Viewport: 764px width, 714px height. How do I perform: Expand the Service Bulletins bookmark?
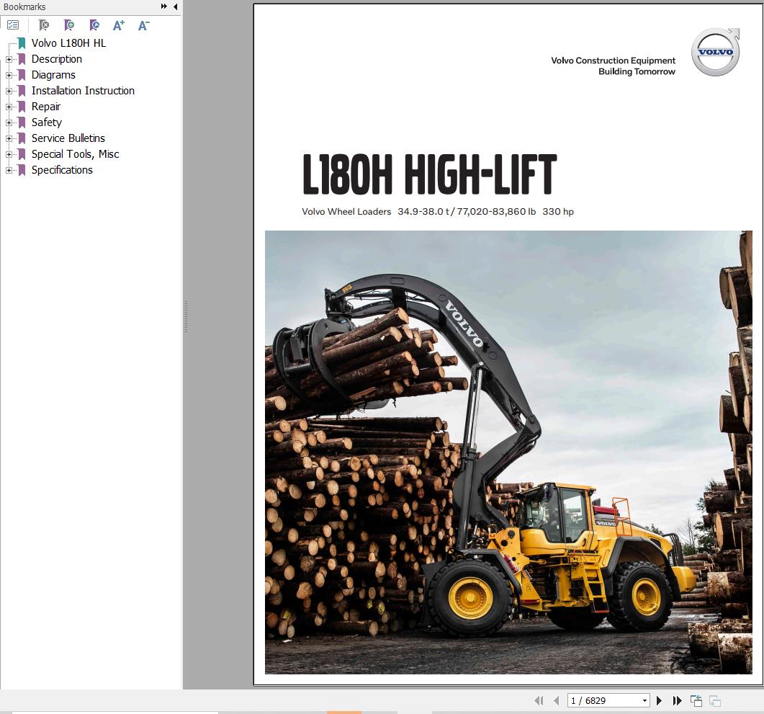pyautogui.click(x=9, y=138)
